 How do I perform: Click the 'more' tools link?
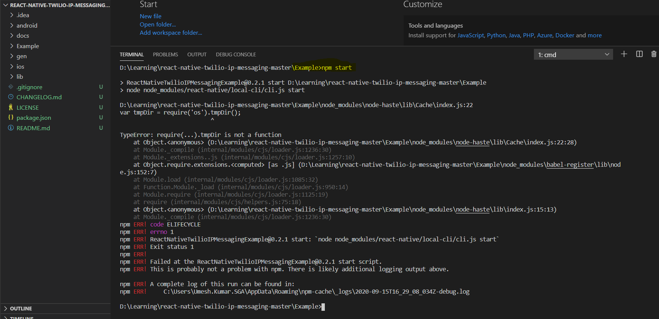click(594, 35)
